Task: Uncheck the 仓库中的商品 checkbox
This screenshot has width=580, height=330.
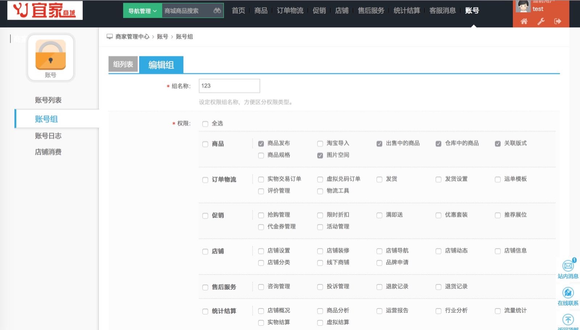Action: (438, 144)
